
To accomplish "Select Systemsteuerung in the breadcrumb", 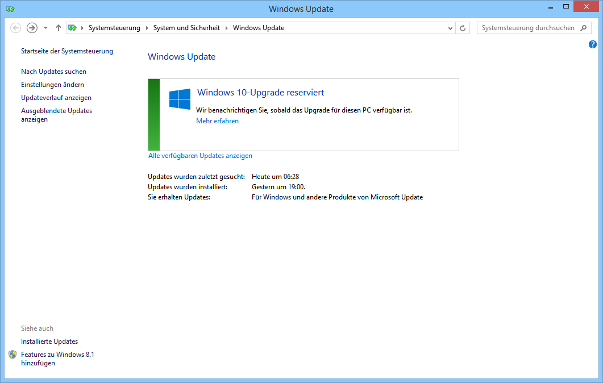I will pos(114,28).
